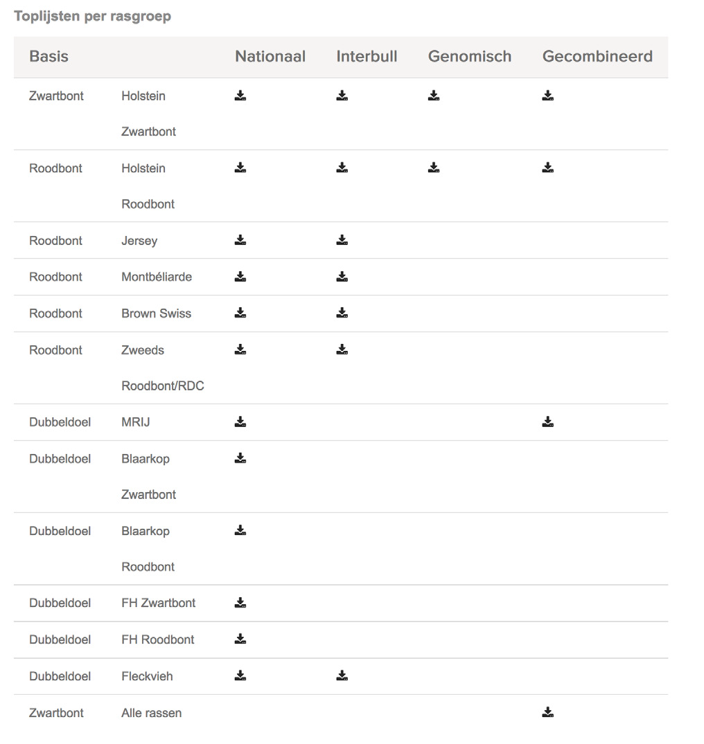The height and width of the screenshot is (744, 704).
Task: Download Fleckvieh Interbull toplist
Action: (x=342, y=675)
